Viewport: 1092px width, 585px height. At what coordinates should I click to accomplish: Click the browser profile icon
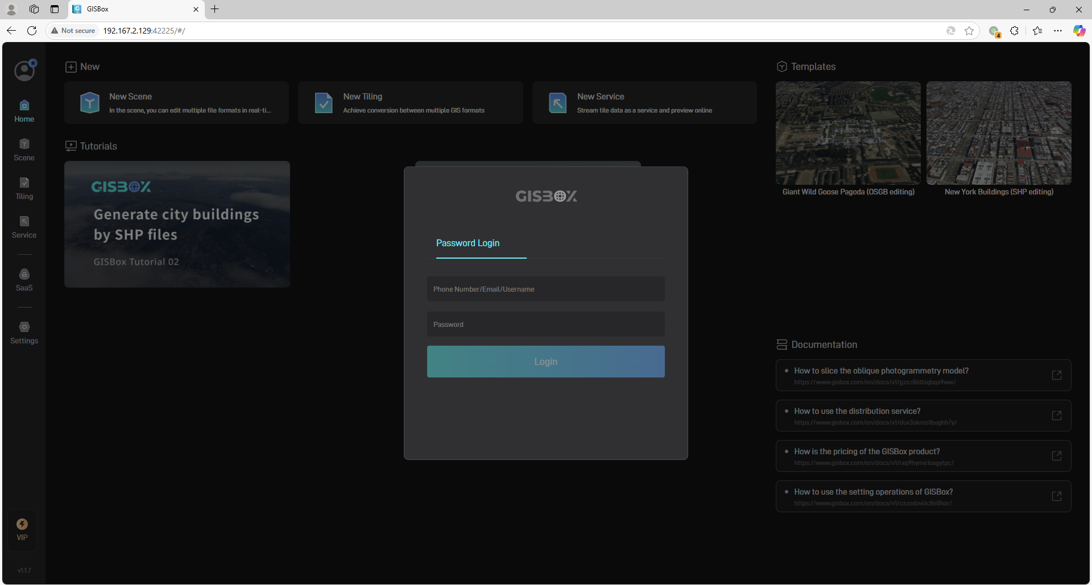pos(11,9)
